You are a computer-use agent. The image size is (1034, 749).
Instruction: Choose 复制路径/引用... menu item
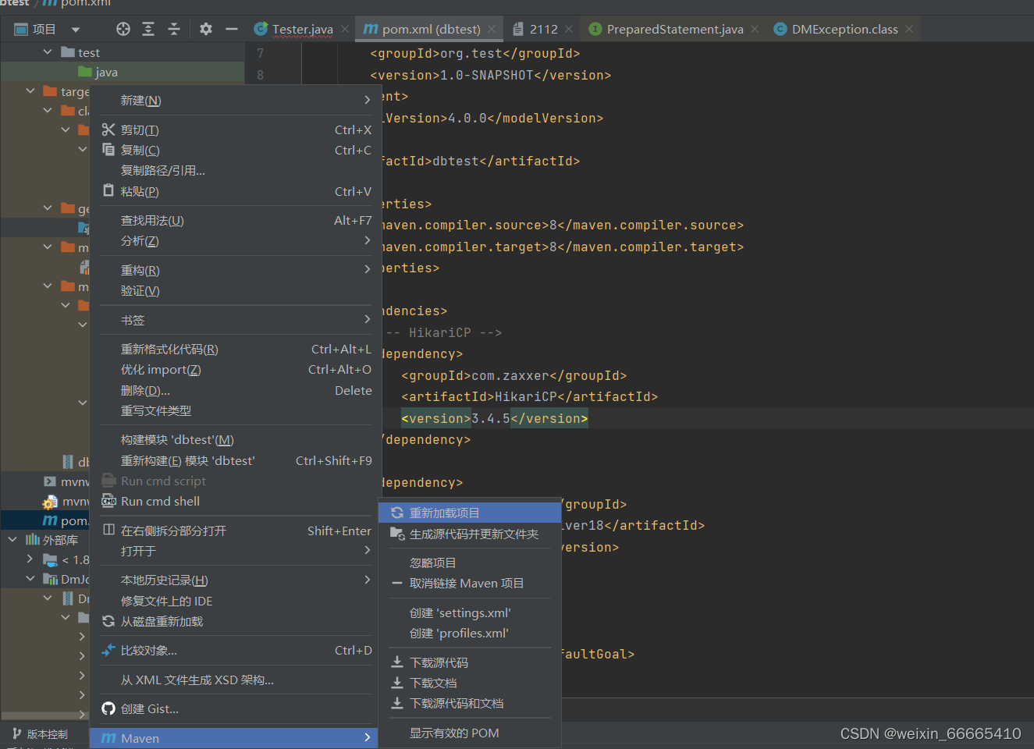coord(234,171)
